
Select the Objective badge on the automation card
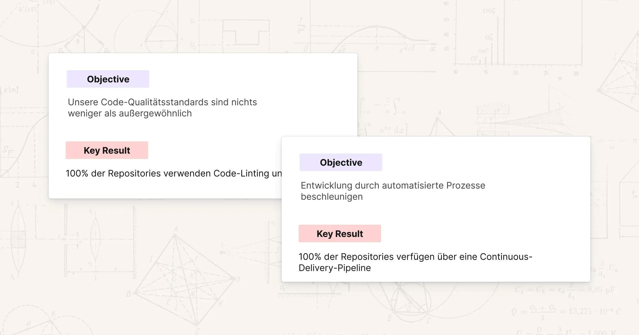click(341, 162)
